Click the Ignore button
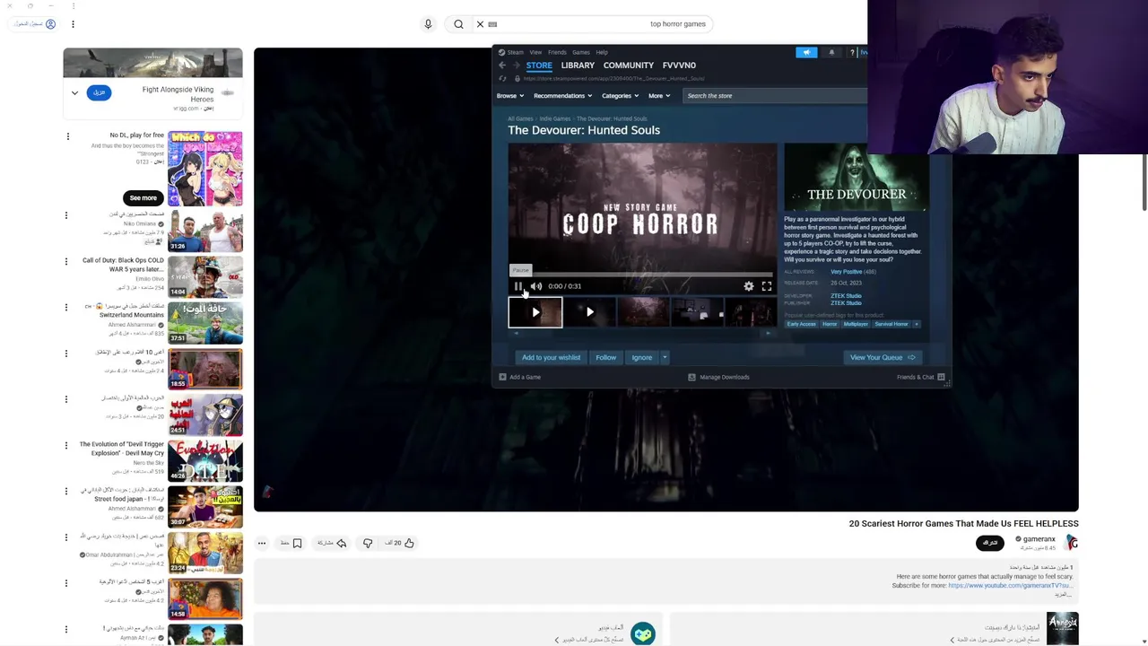This screenshot has height=646, width=1148. click(x=641, y=357)
